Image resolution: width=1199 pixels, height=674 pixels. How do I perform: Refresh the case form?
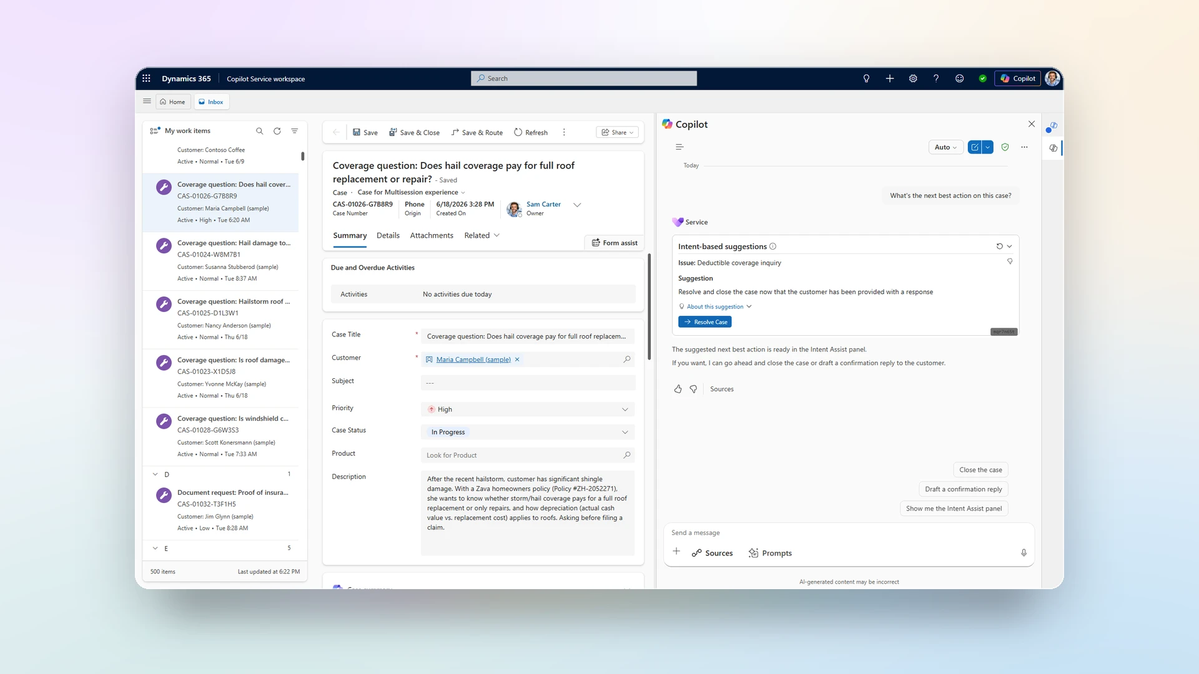point(531,132)
